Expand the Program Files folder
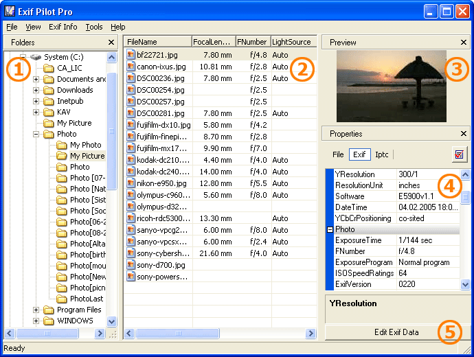Image resolution: width=474 pixels, height=357 pixels. tap(36, 310)
